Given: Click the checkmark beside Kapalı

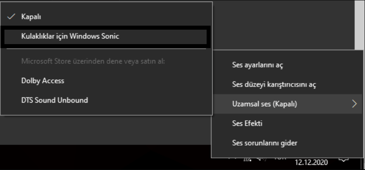Looking at the screenshot, I should pyautogui.click(x=11, y=17).
